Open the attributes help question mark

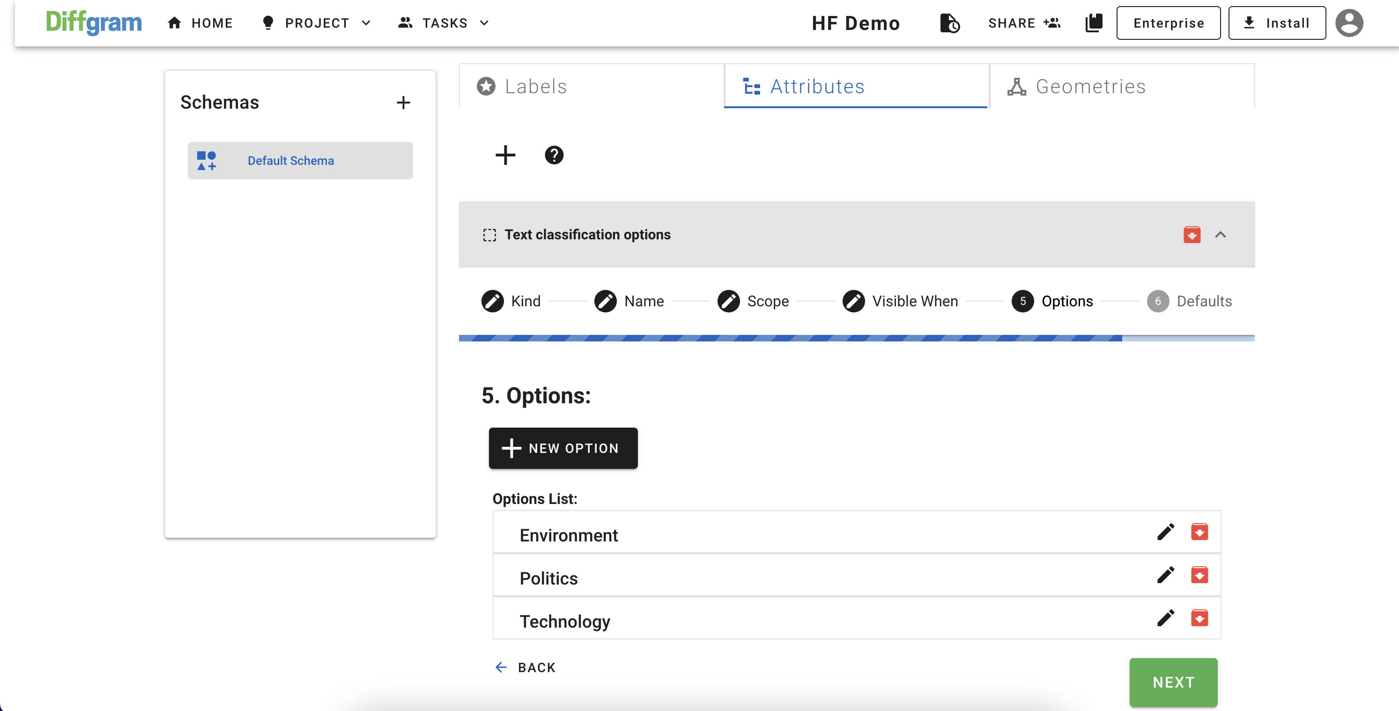(554, 155)
